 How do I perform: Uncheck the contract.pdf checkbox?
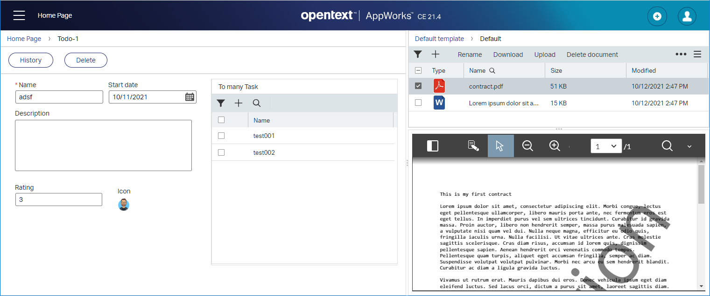(418, 86)
